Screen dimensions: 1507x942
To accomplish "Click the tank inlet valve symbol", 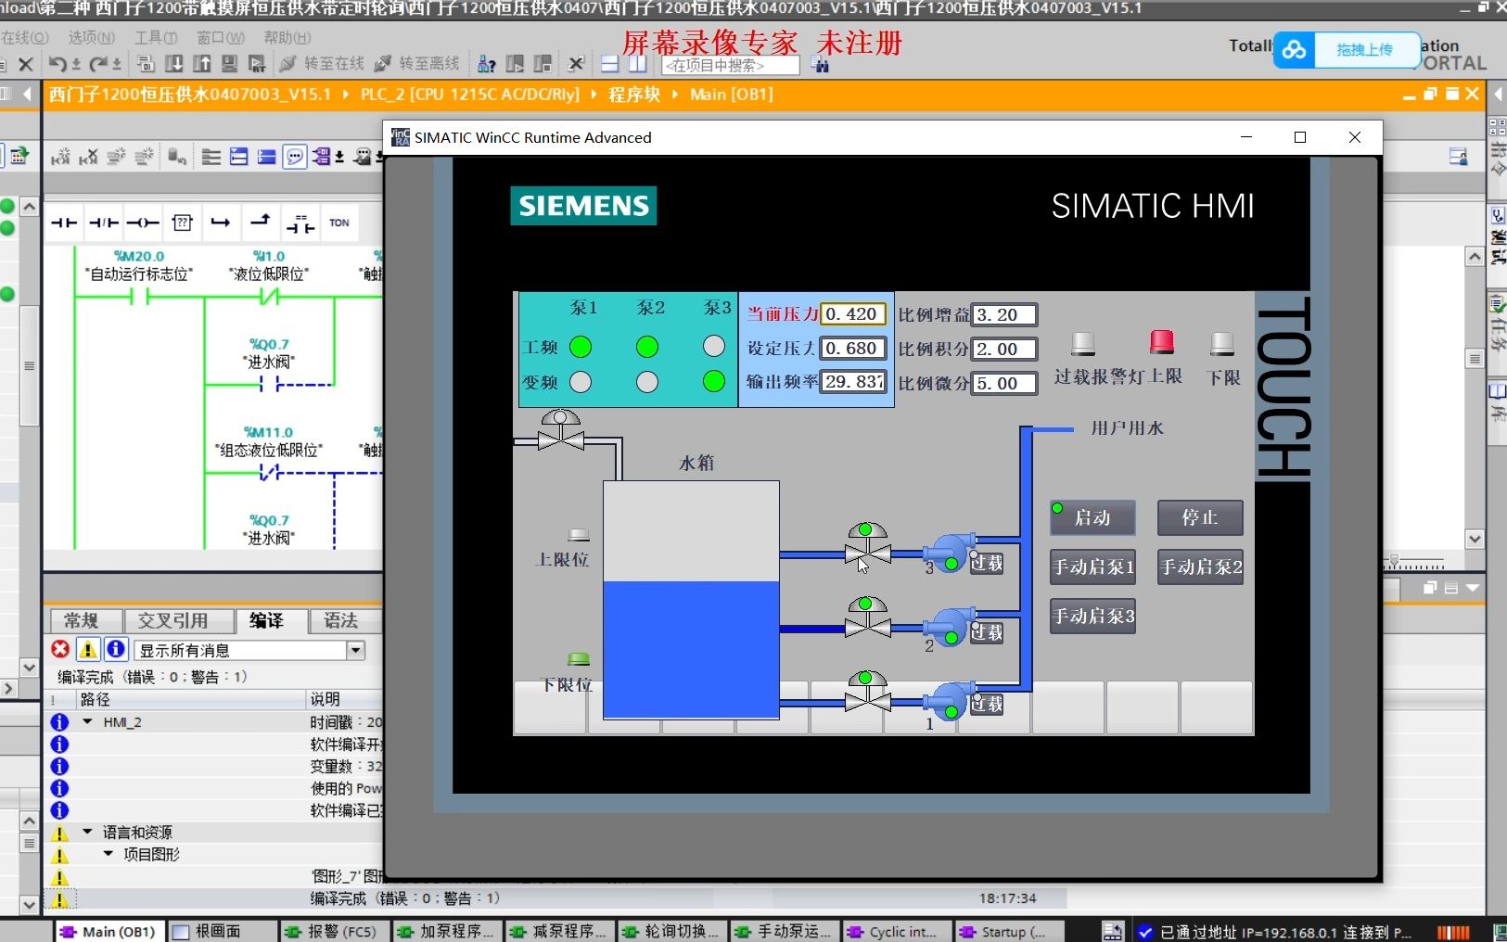I will [560, 431].
